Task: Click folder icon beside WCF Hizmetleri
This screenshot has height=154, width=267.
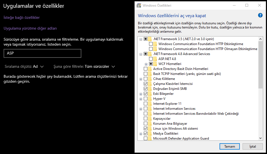Action: click(155, 64)
